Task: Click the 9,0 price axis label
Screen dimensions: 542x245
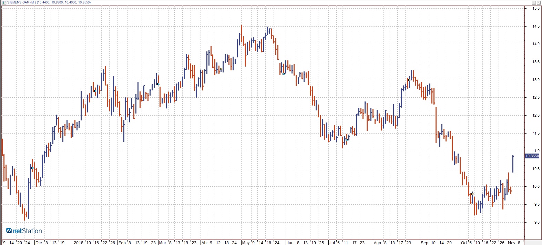Action: 536,223
